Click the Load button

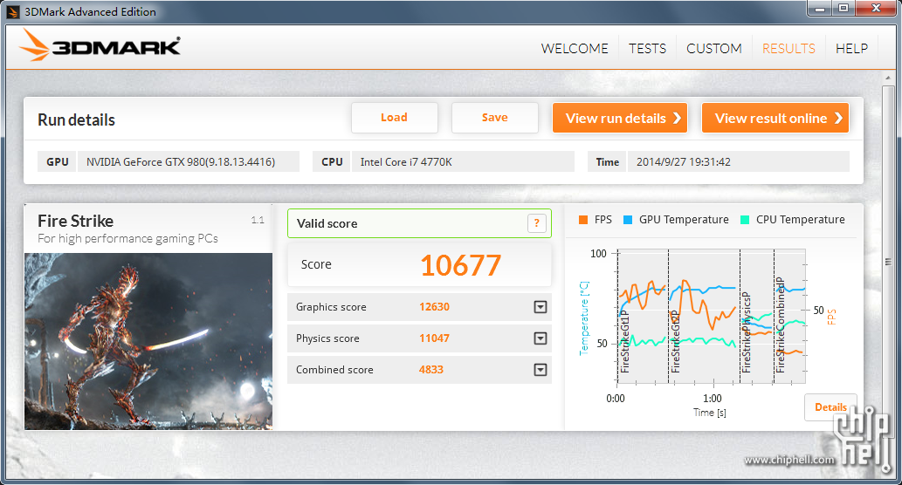pos(394,118)
